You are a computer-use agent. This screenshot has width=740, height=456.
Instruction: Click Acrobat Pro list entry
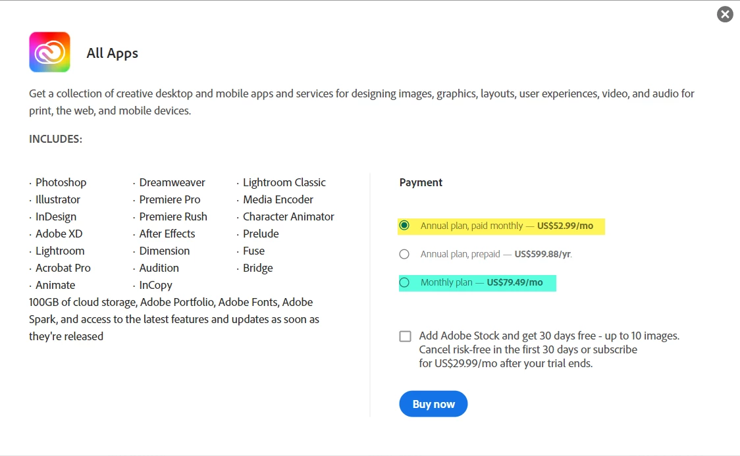pos(63,268)
